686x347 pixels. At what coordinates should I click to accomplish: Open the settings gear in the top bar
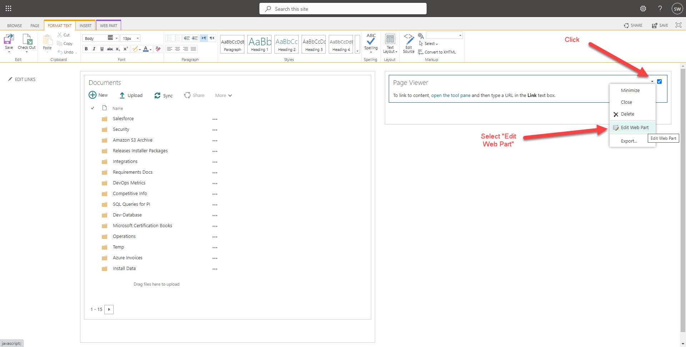coord(643,9)
